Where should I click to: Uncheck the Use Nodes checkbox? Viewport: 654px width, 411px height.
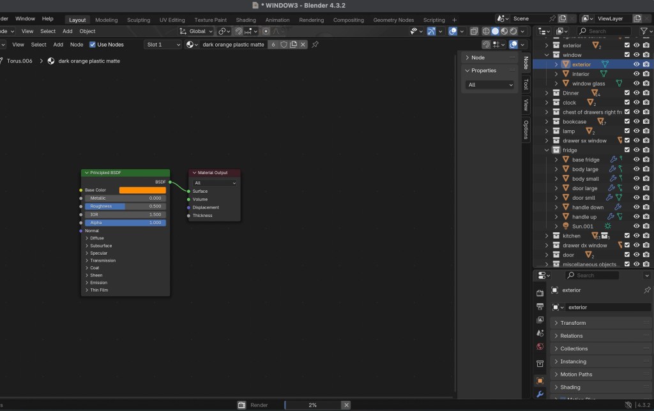click(x=93, y=45)
